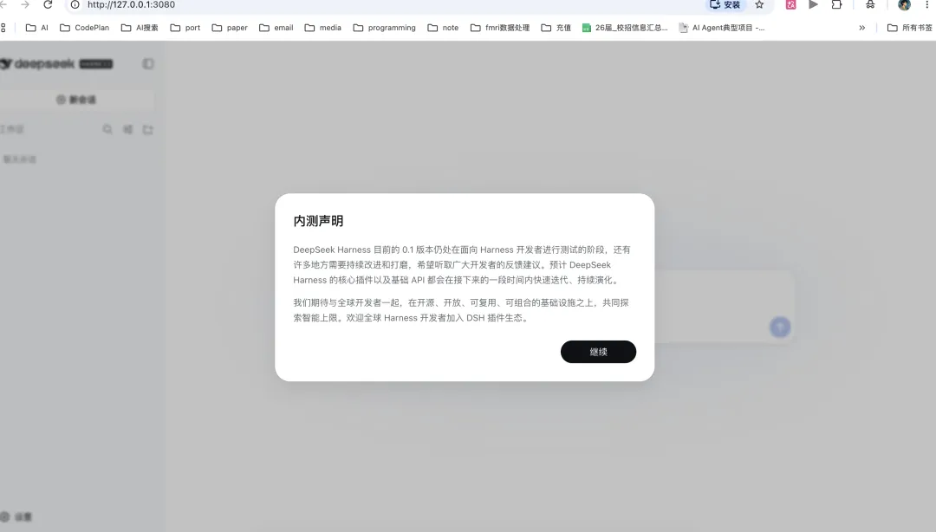The image size is (936, 532).
Task: Open the 26届_校招信息汇总 sheet bookmark
Action: tap(625, 28)
